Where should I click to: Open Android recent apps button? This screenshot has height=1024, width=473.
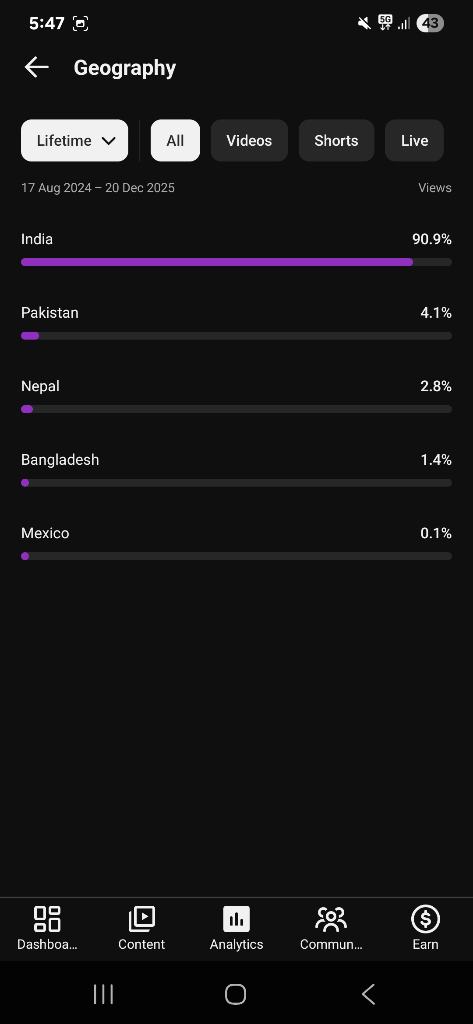(103, 994)
